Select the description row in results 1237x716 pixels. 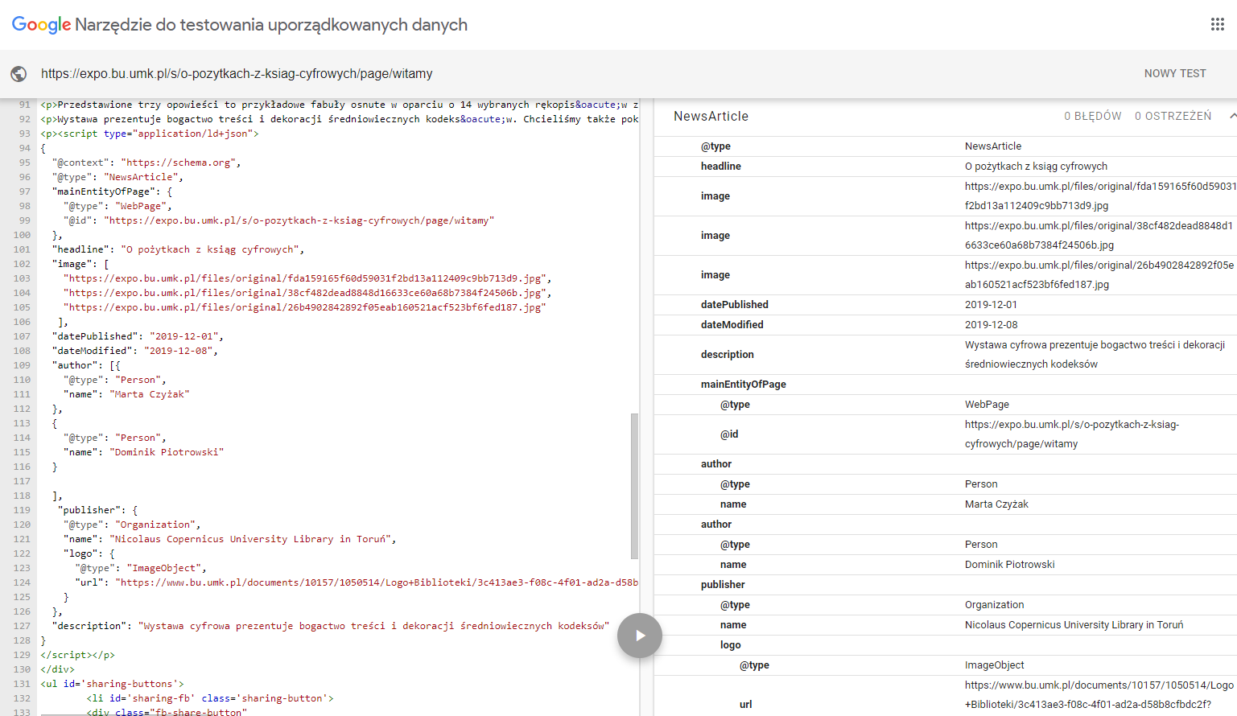[x=946, y=354]
